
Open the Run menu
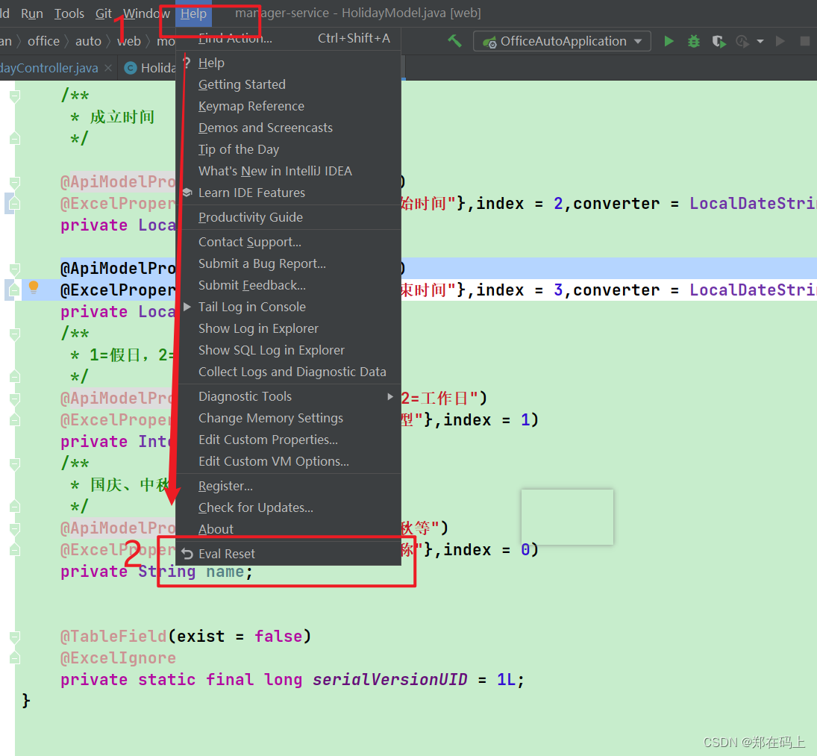coord(32,13)
